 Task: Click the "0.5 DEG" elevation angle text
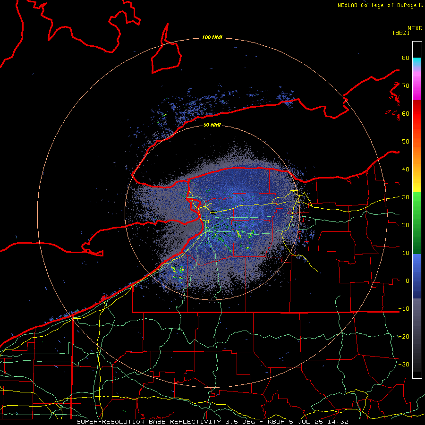click(x=240, y=422)
